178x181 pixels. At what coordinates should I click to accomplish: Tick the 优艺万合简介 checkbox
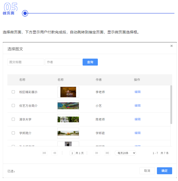(x=13, y=106)
